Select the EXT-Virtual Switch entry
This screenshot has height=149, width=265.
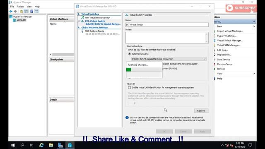95,21
